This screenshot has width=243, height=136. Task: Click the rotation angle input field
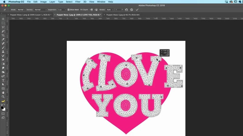[118, 10]
